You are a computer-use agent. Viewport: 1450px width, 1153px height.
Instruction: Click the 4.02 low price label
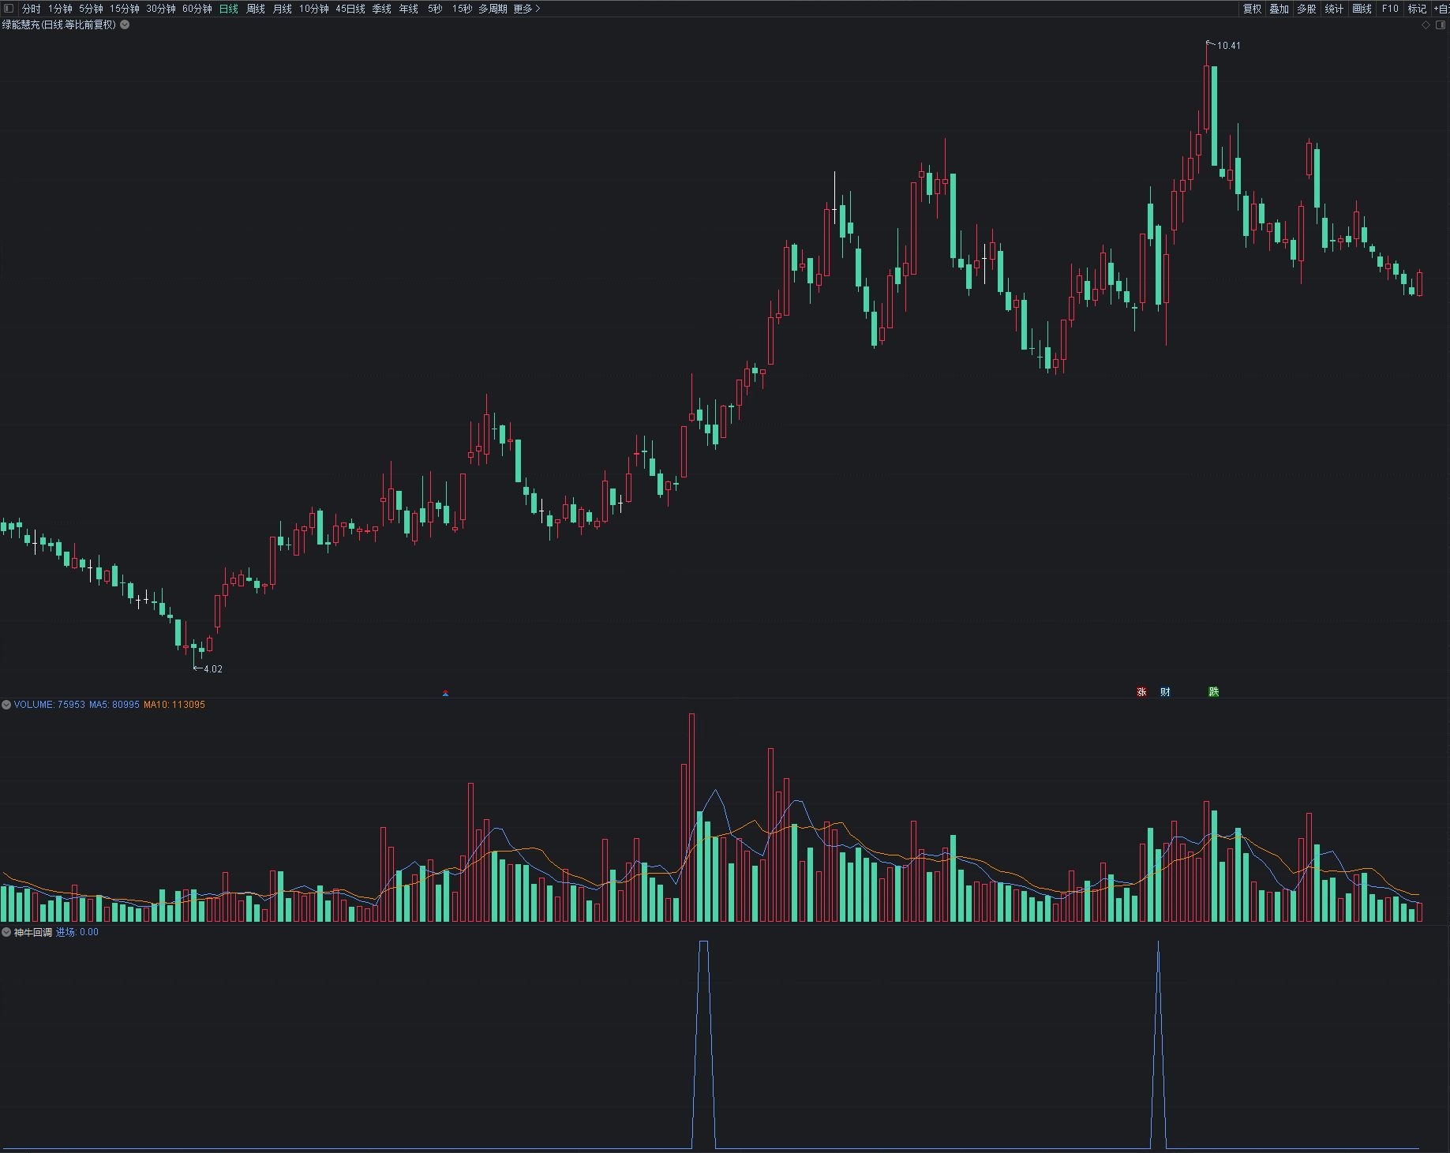(213, 669)
